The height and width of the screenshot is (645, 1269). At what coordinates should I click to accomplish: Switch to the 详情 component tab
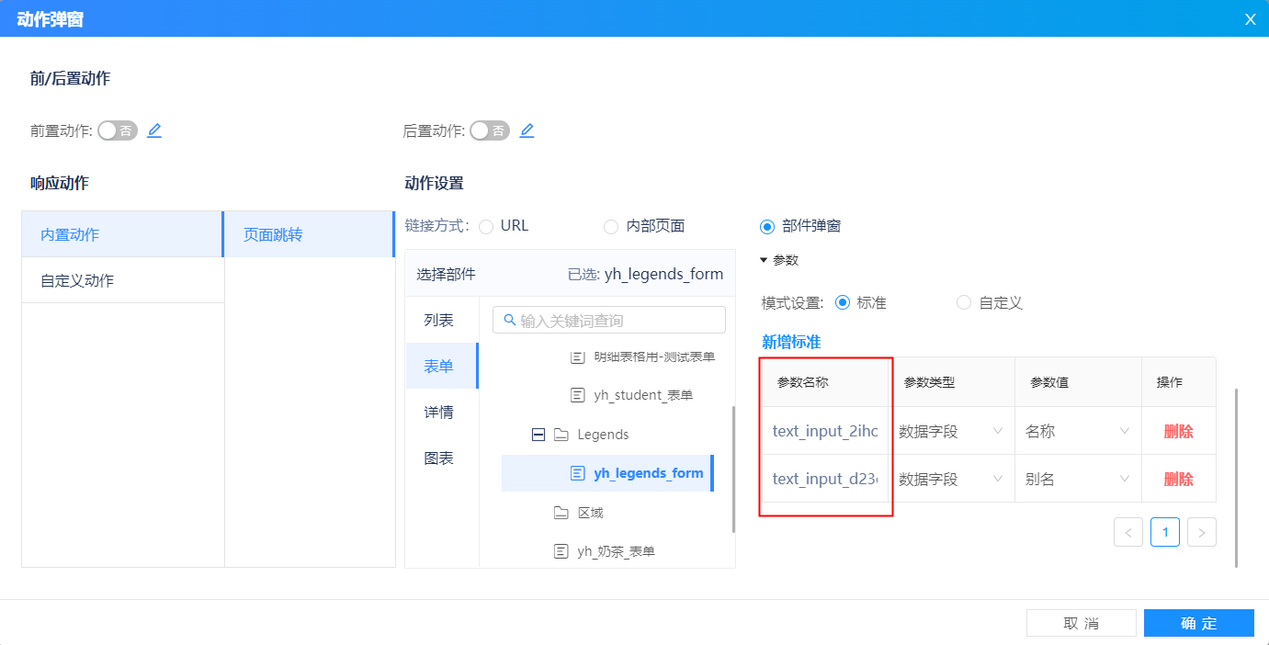(x=442, y=412)
